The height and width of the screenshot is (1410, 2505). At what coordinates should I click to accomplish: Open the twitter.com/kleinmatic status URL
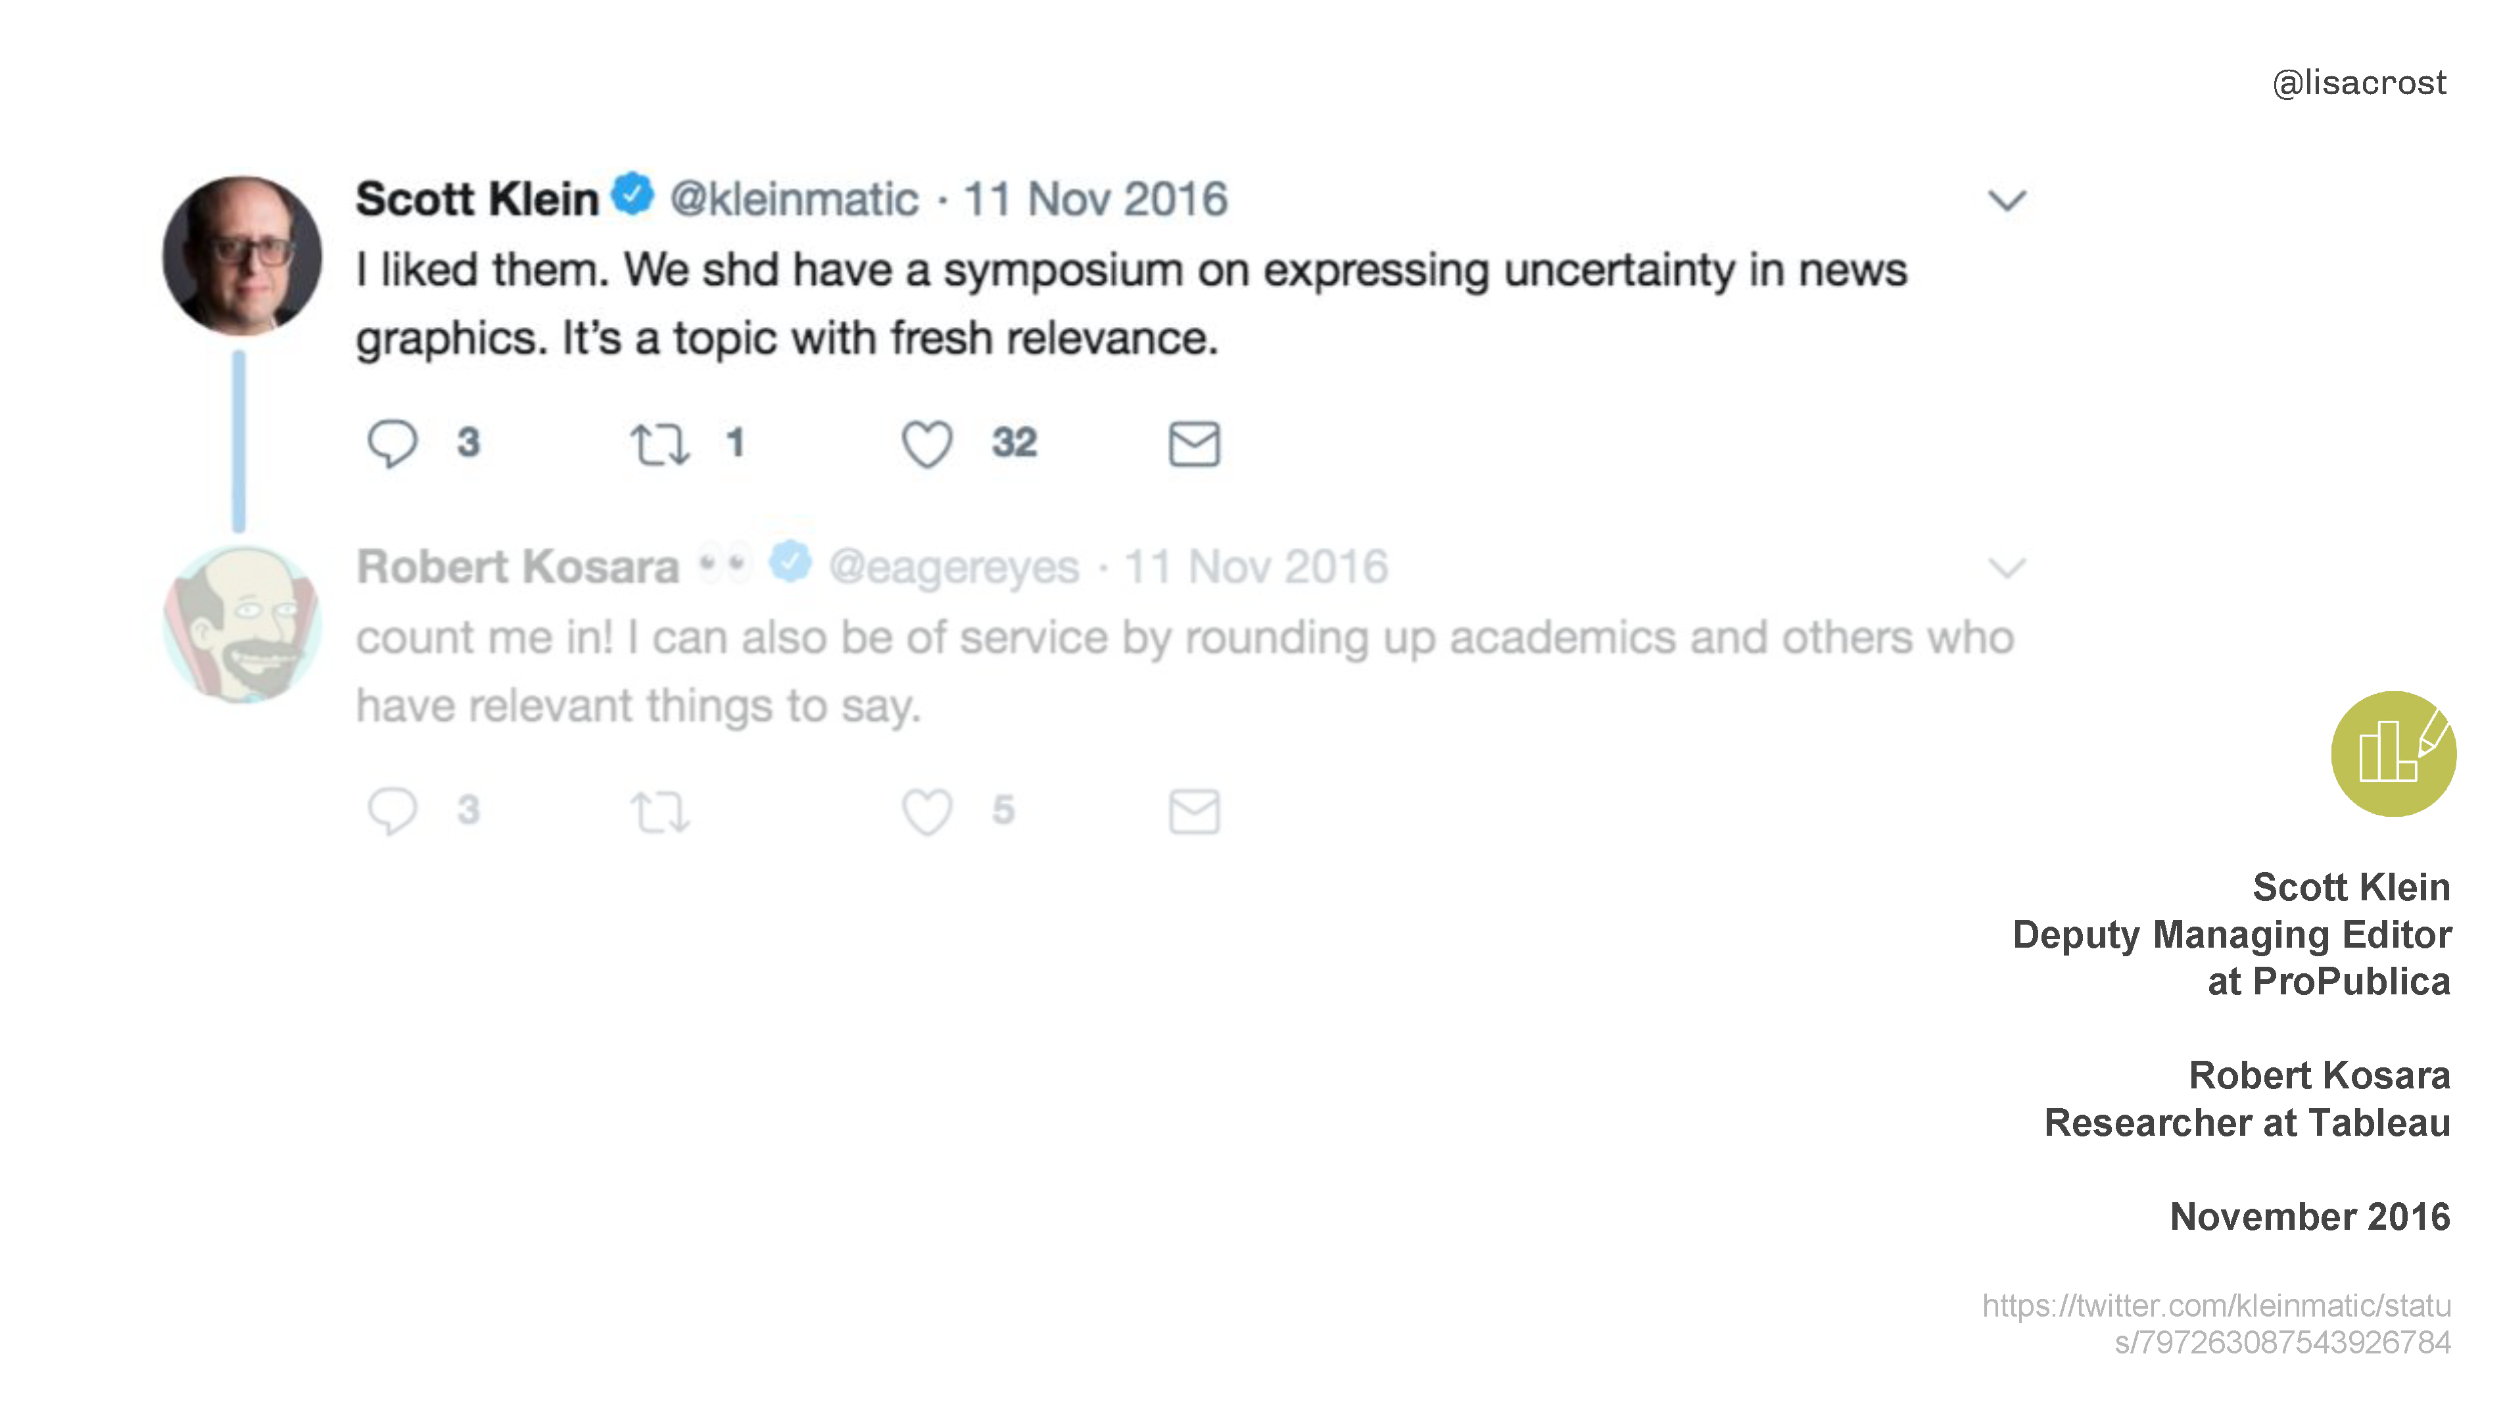tap(2216, 1323)
